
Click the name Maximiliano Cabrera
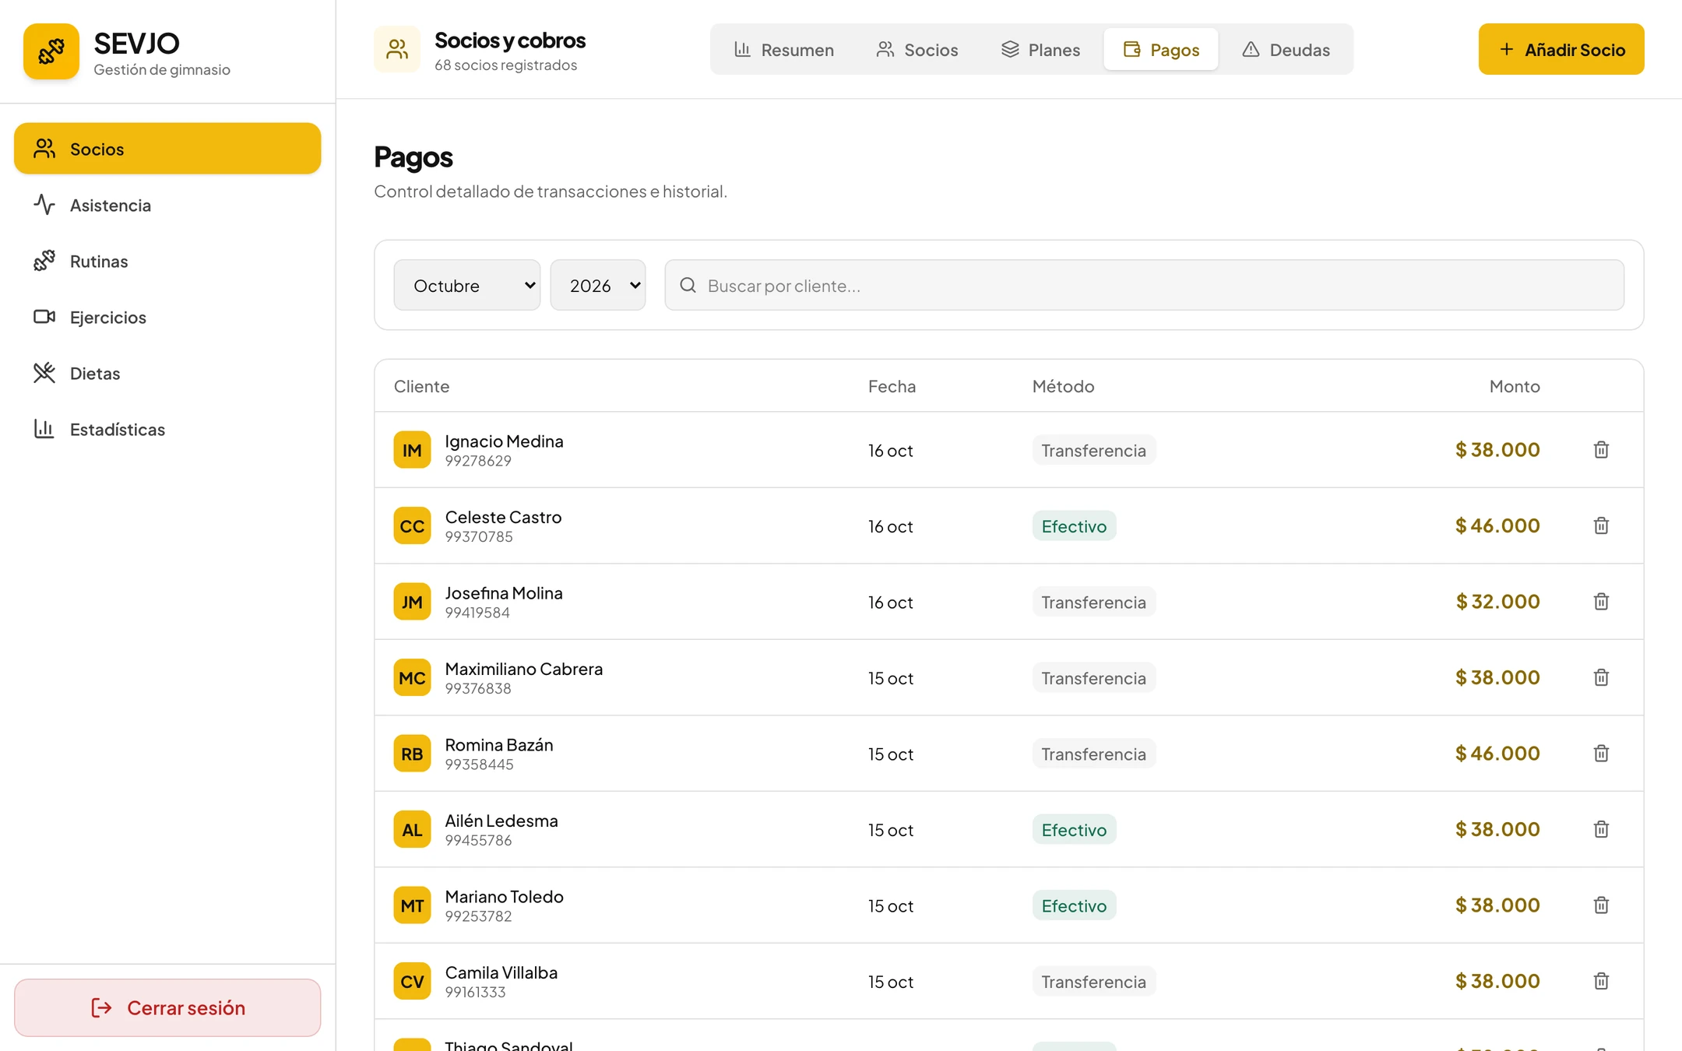coord(523,669)
